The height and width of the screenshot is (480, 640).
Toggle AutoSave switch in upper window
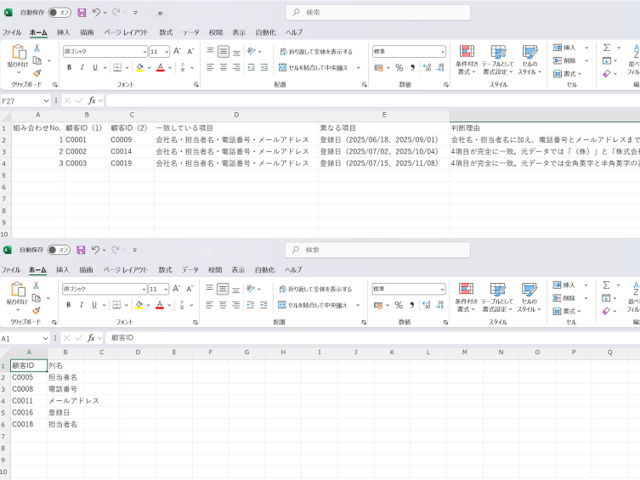[x=59, y=13]
